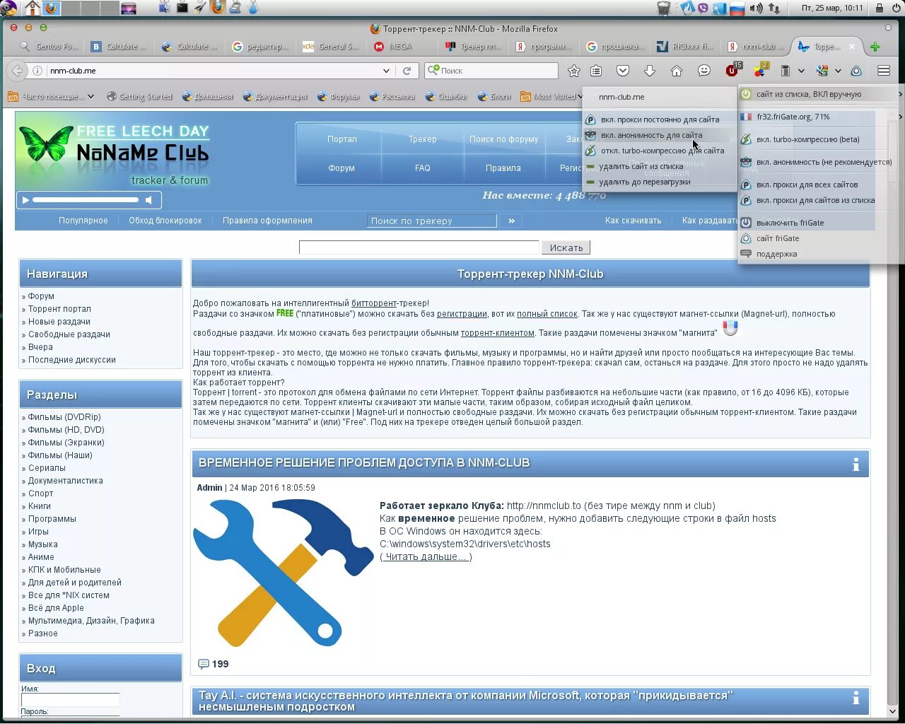Go back with the back arrow
905x724 pixels.
click(x=17, y=71)
